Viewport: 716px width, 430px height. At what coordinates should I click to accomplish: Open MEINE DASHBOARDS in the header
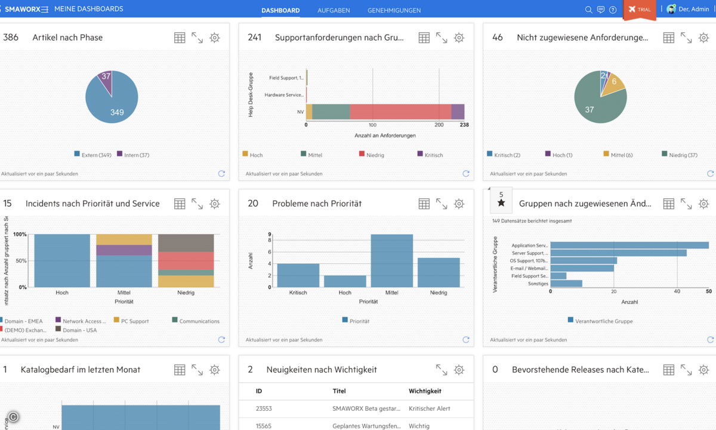pos(89,9)
